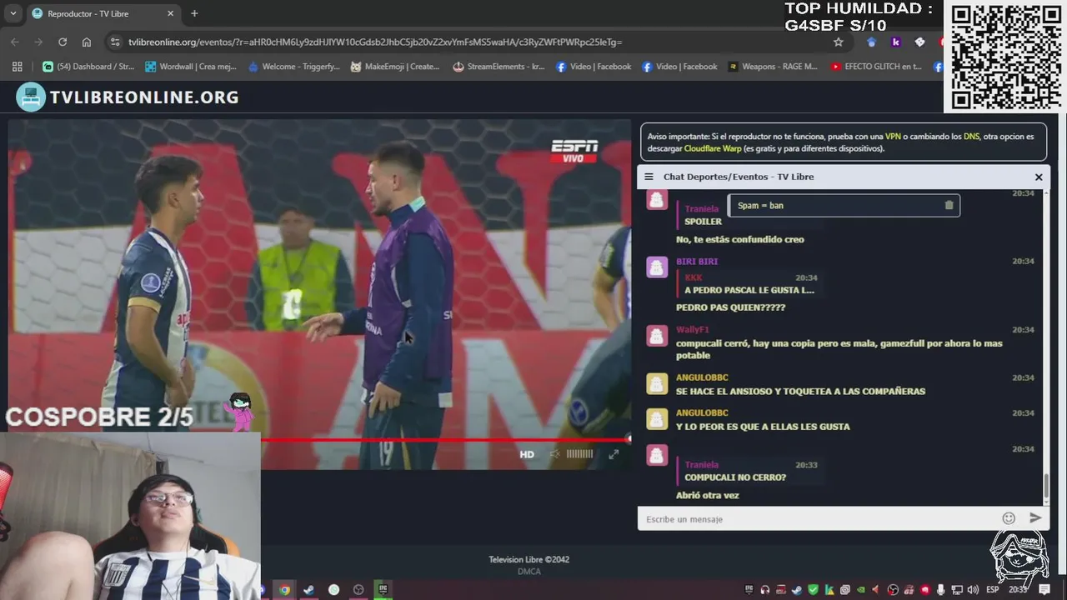Click the 'Abrió otra vez' chat message
The height and width of the screenshot is (600, 1067).
tap(708, 495)
